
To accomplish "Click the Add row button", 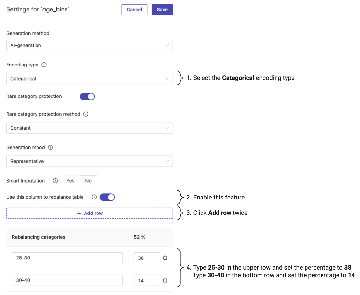I will point(90,213).
